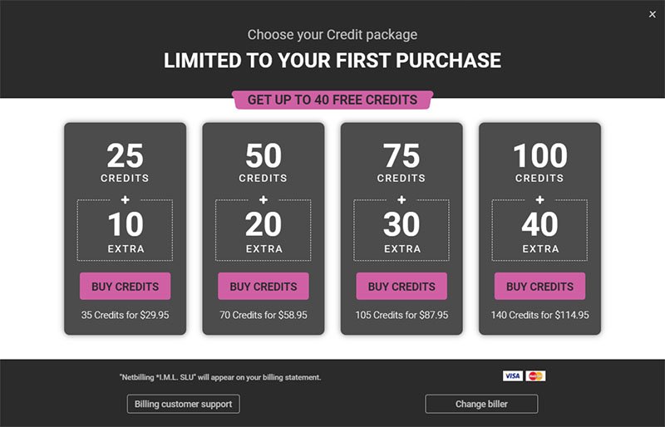Click the Visa card icon
Screen dimensions: 665x427
tap(513, 375)
